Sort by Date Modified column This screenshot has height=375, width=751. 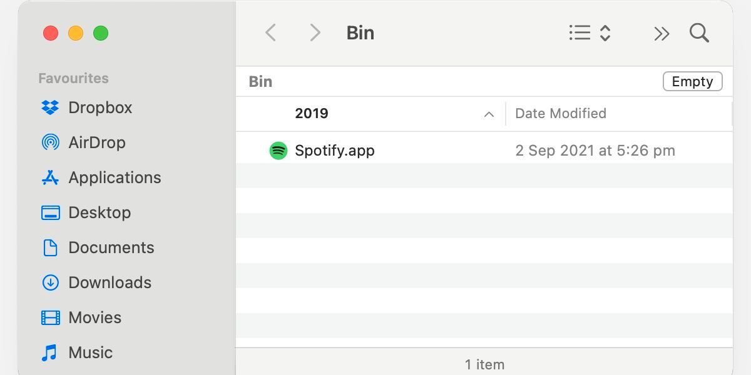click(560, 114)
